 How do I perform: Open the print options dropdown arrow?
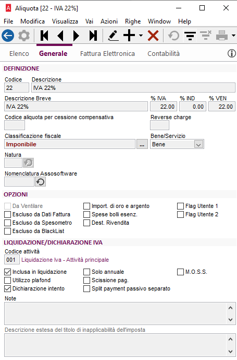click(233, 36)
